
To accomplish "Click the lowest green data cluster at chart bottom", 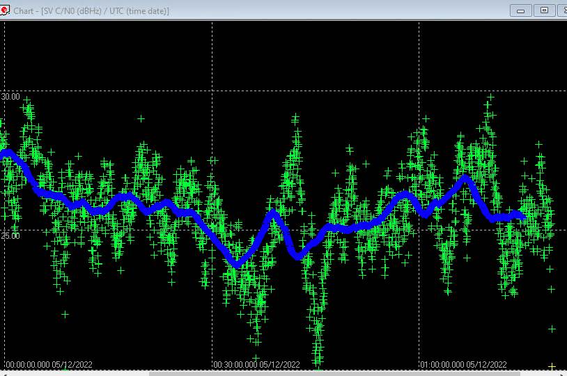I will pyautogui.click(x=318, y=352).
